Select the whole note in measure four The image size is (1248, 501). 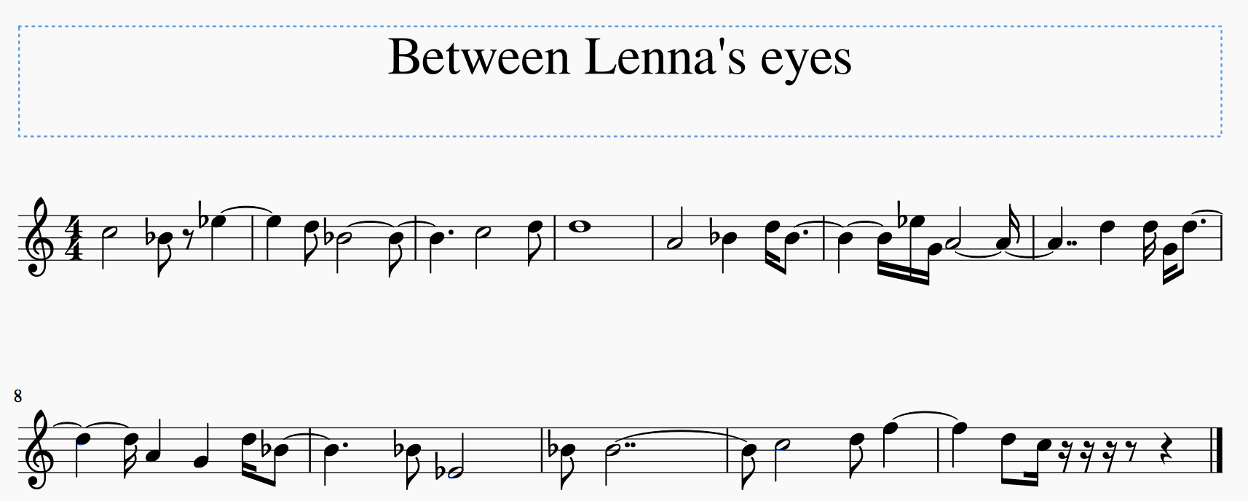pos(580,226)
